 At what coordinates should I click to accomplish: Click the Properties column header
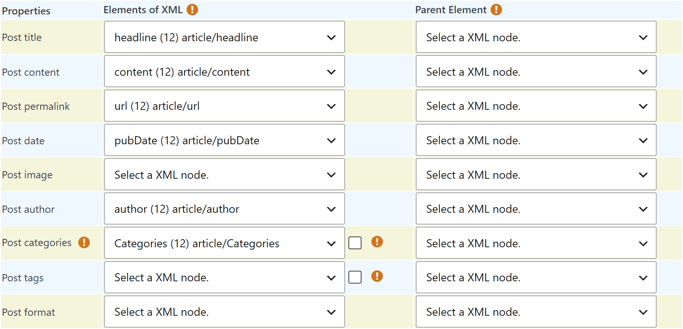tap(26, 11)
